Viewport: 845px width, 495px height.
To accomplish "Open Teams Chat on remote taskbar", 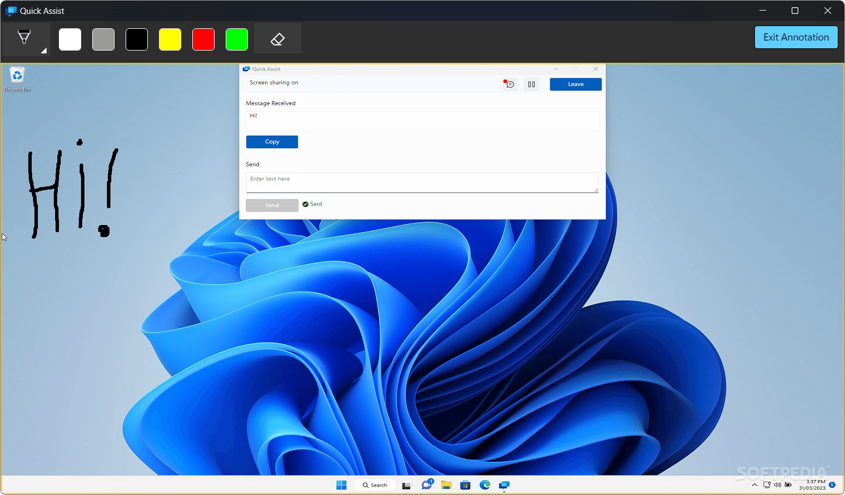I will [x=427, y=484].
